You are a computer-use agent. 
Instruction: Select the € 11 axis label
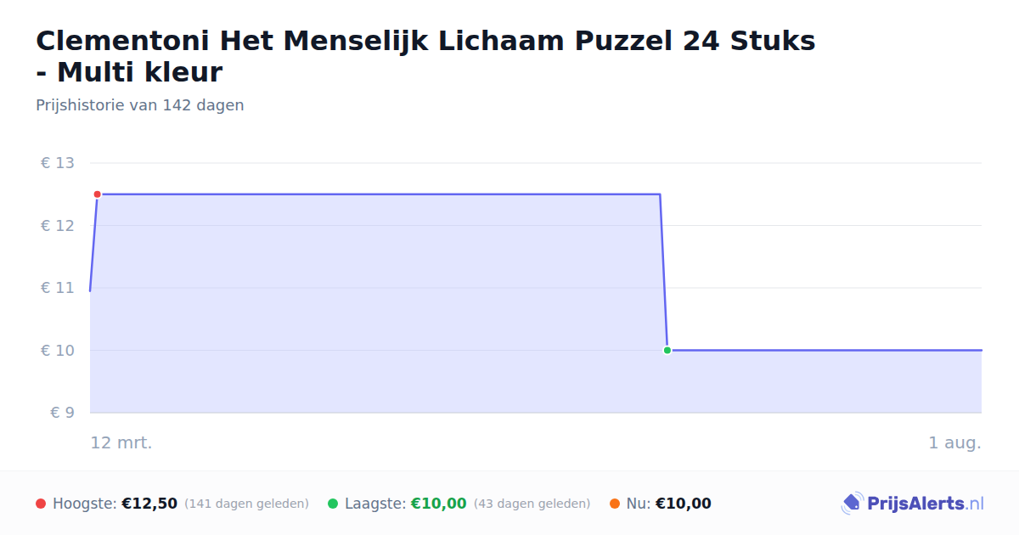(x=58, y=288)
